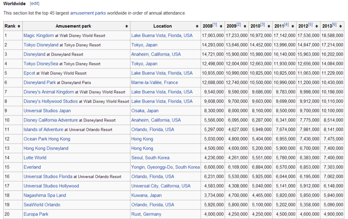Open Hong Kong Disneyland link
Viewport: 348px width, 219px height.
tap(46, 148)
